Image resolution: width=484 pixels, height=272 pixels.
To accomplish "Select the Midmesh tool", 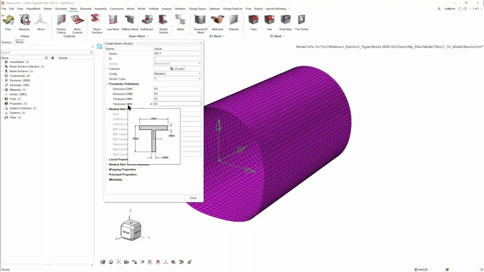I will click(217, 20).
